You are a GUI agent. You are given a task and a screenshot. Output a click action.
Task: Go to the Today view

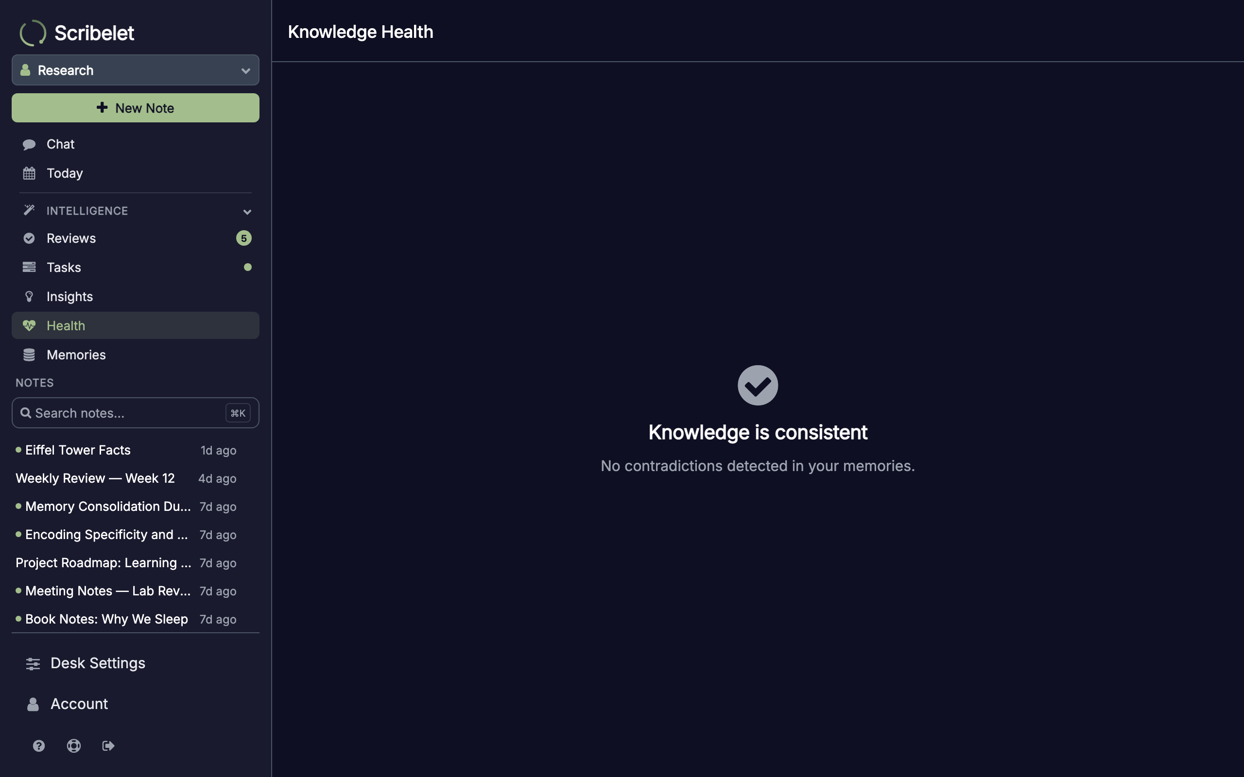pyautogui.click(x=135, y=173)
